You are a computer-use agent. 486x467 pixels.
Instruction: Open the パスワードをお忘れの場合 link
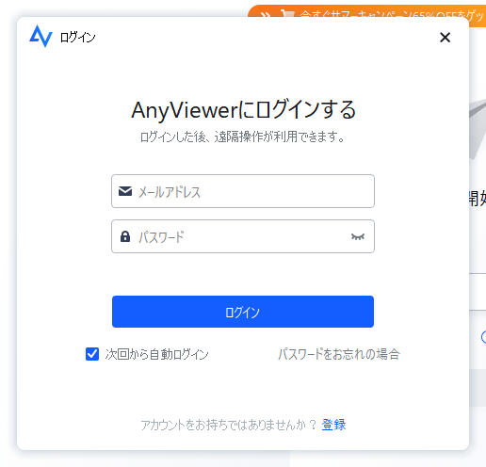339,354
